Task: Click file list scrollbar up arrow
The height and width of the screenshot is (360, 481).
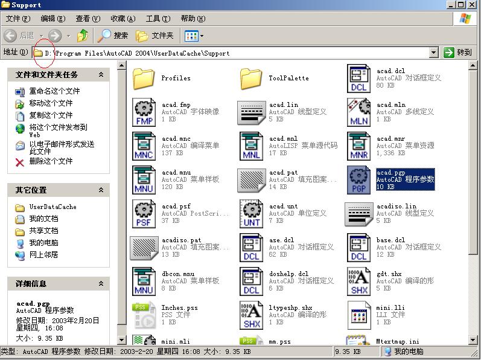Action: 473,65
